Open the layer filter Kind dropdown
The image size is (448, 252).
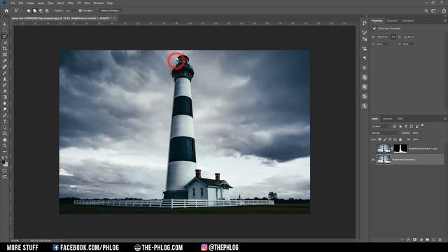click(x=381, y=126)
